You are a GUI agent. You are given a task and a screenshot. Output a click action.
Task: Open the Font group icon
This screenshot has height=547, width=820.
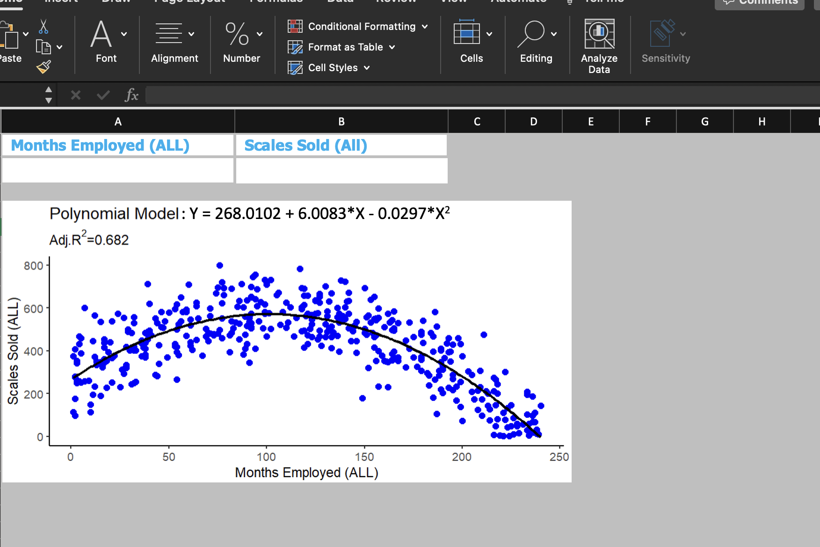(102, 34)
